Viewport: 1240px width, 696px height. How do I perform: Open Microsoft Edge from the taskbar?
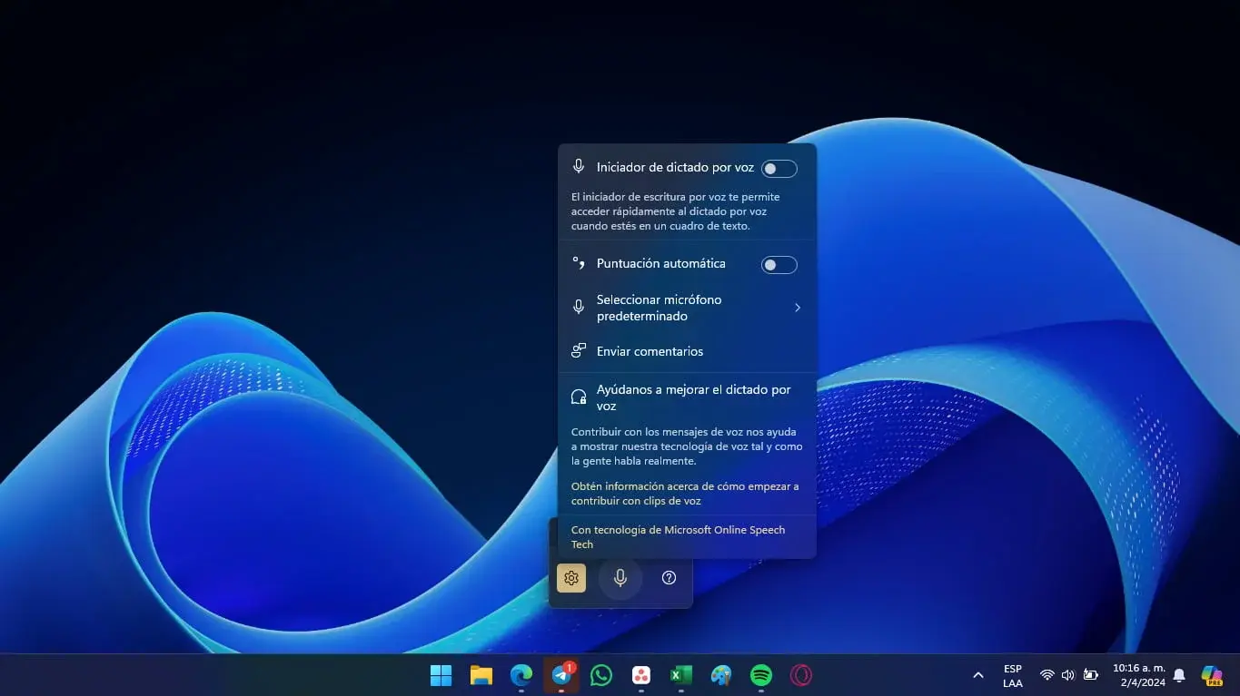(521, 675)
